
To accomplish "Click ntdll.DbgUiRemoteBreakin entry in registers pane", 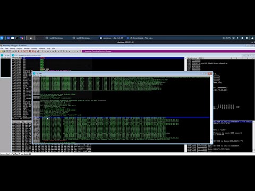I will (214, 63).
